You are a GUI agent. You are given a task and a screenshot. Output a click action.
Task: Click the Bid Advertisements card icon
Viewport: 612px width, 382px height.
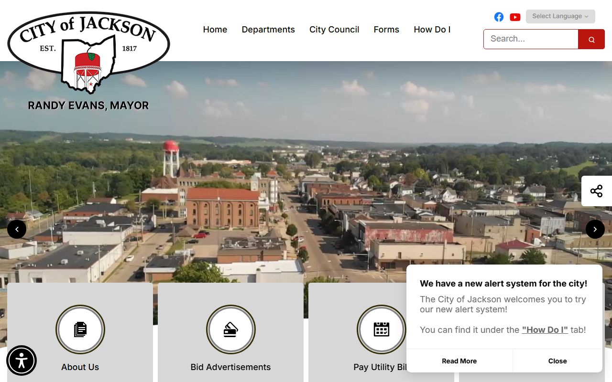click(231, 329)
